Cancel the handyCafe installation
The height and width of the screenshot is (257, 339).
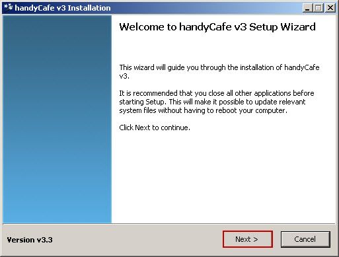tap(305, 239)
